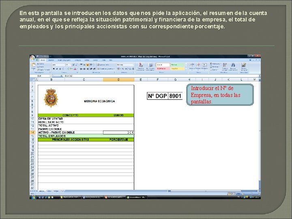Expand the cell styles gallery arrow

186,69
